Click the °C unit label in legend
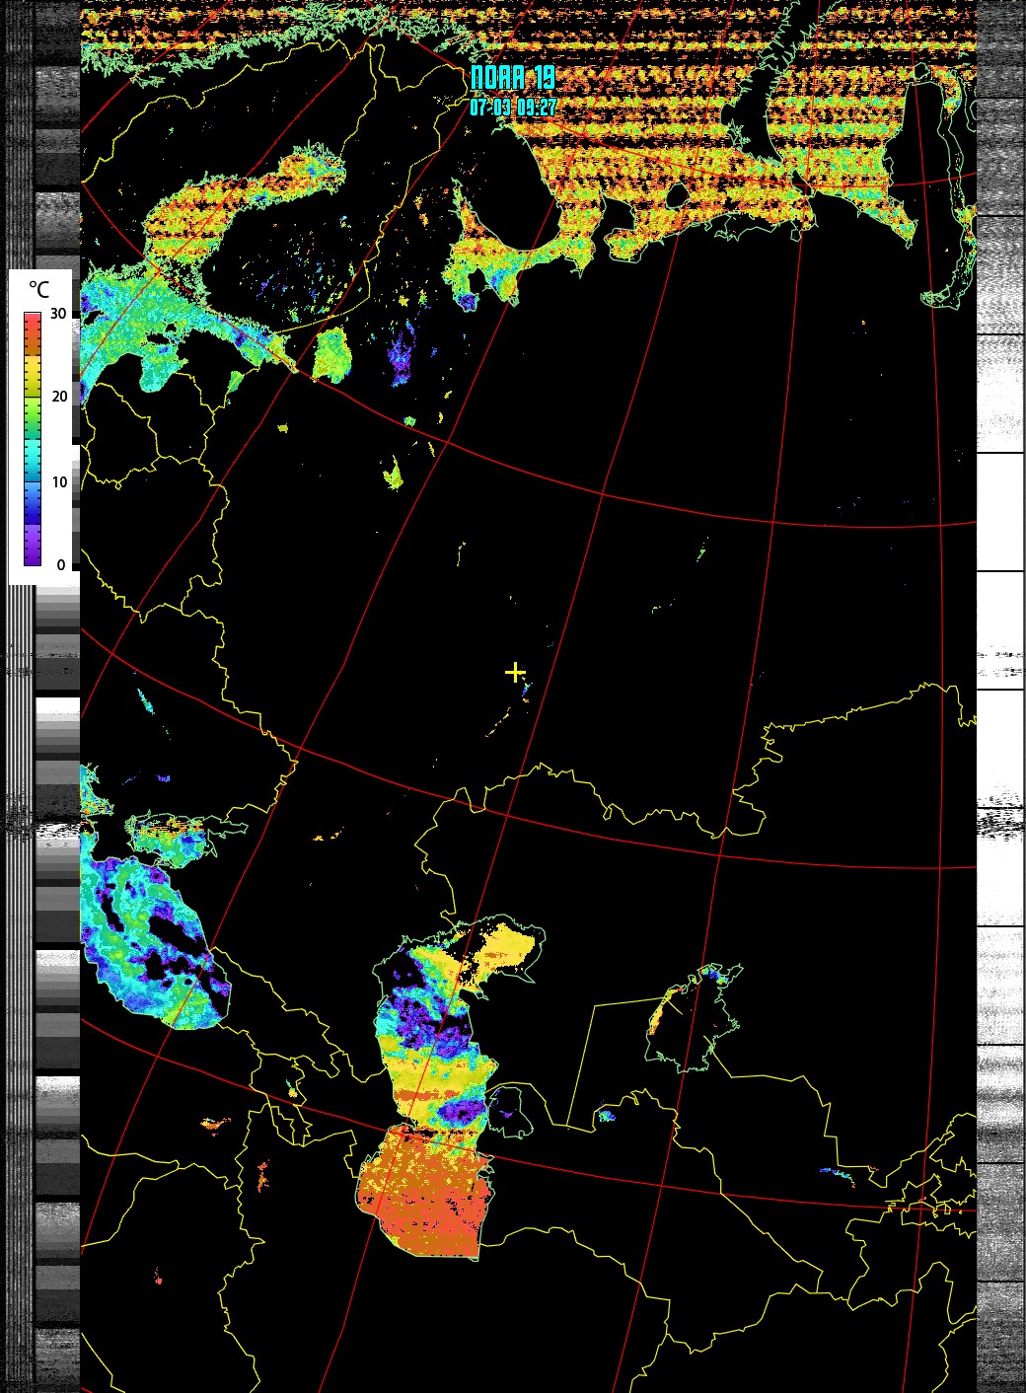This screenshot has width=1026, height=1393. 38,290
